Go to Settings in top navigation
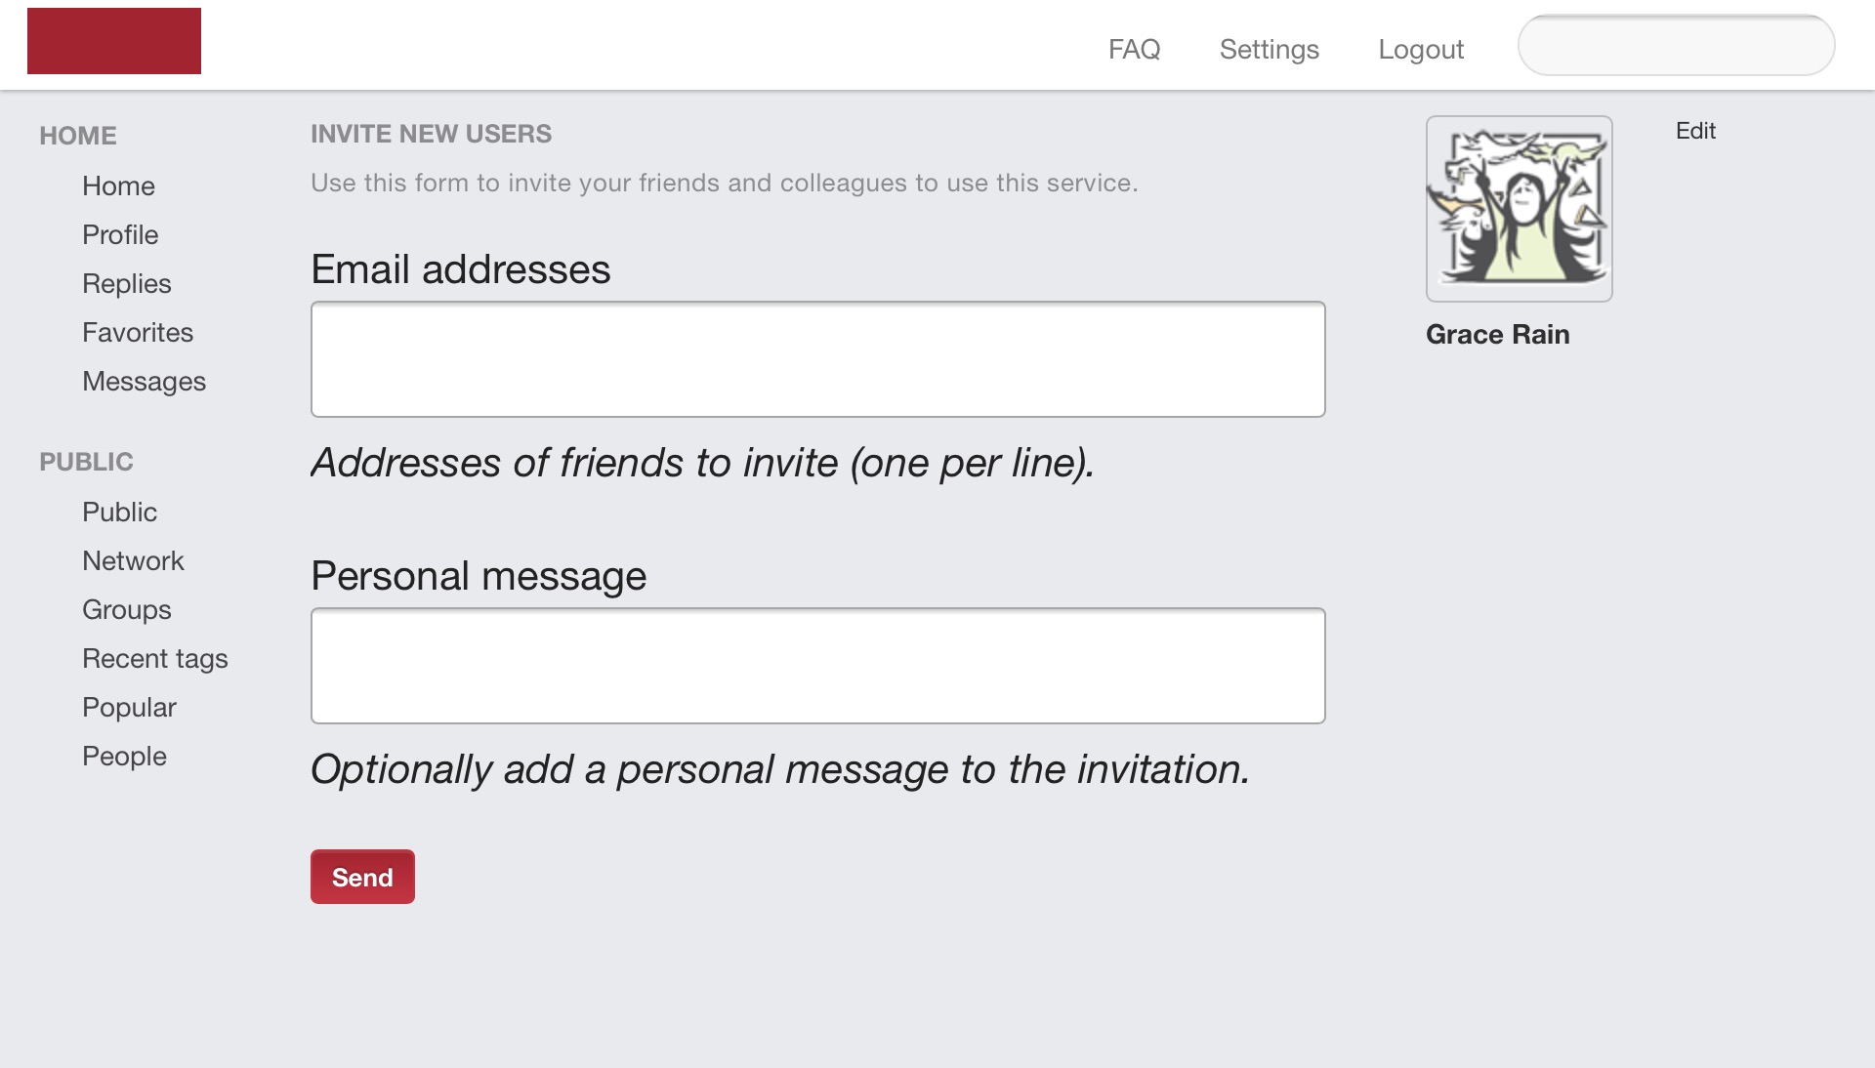This screenshot has width=1875, height=1068. coord(1269,49)
